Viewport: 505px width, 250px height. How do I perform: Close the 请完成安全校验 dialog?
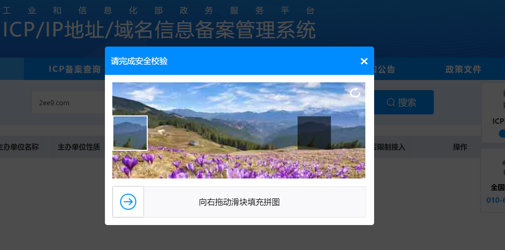click(364, 61)
